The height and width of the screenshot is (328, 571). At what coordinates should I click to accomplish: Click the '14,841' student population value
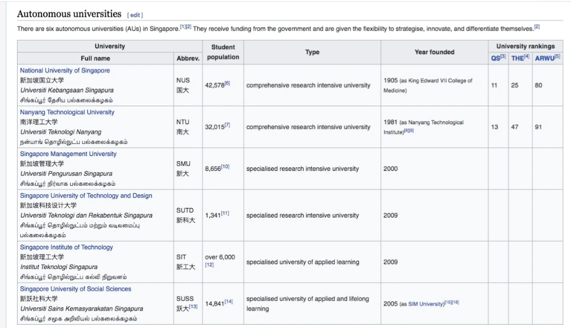pyautogui.click(x=214, y=304)
